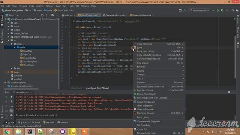
Task: Click Open in Terminal entry
Action: point(159,109)
